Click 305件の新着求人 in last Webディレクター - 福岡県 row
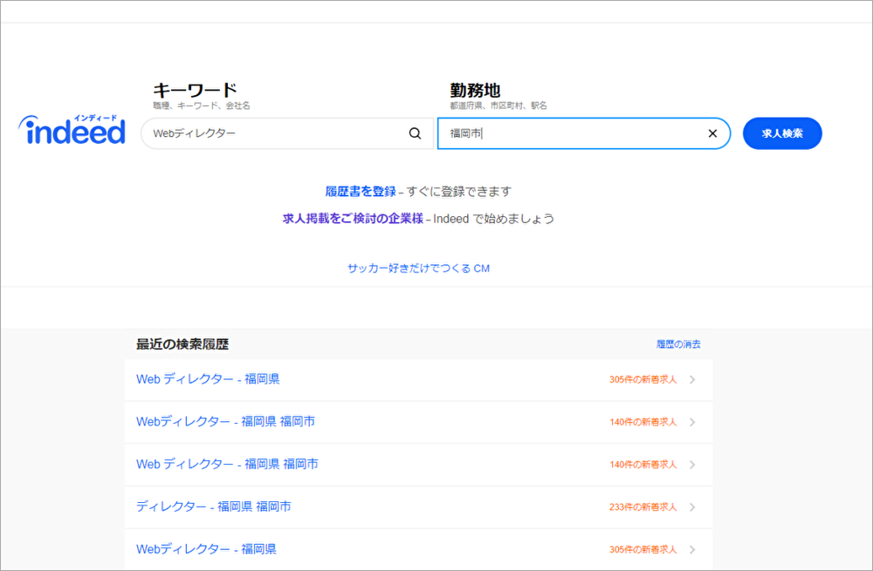The width and height of the screenshot is (873, 571). (643, 549)
